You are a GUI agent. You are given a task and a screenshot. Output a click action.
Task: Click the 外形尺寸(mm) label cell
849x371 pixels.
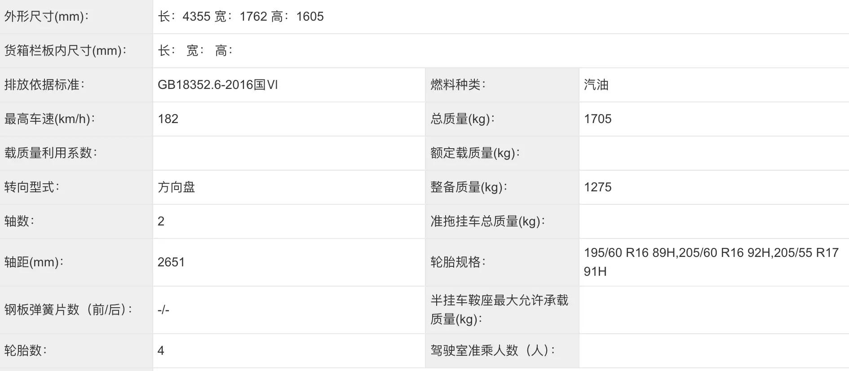(76, 17)
